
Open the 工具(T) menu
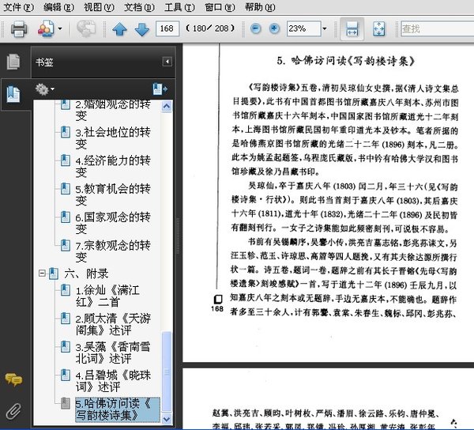tap(179, 7)
